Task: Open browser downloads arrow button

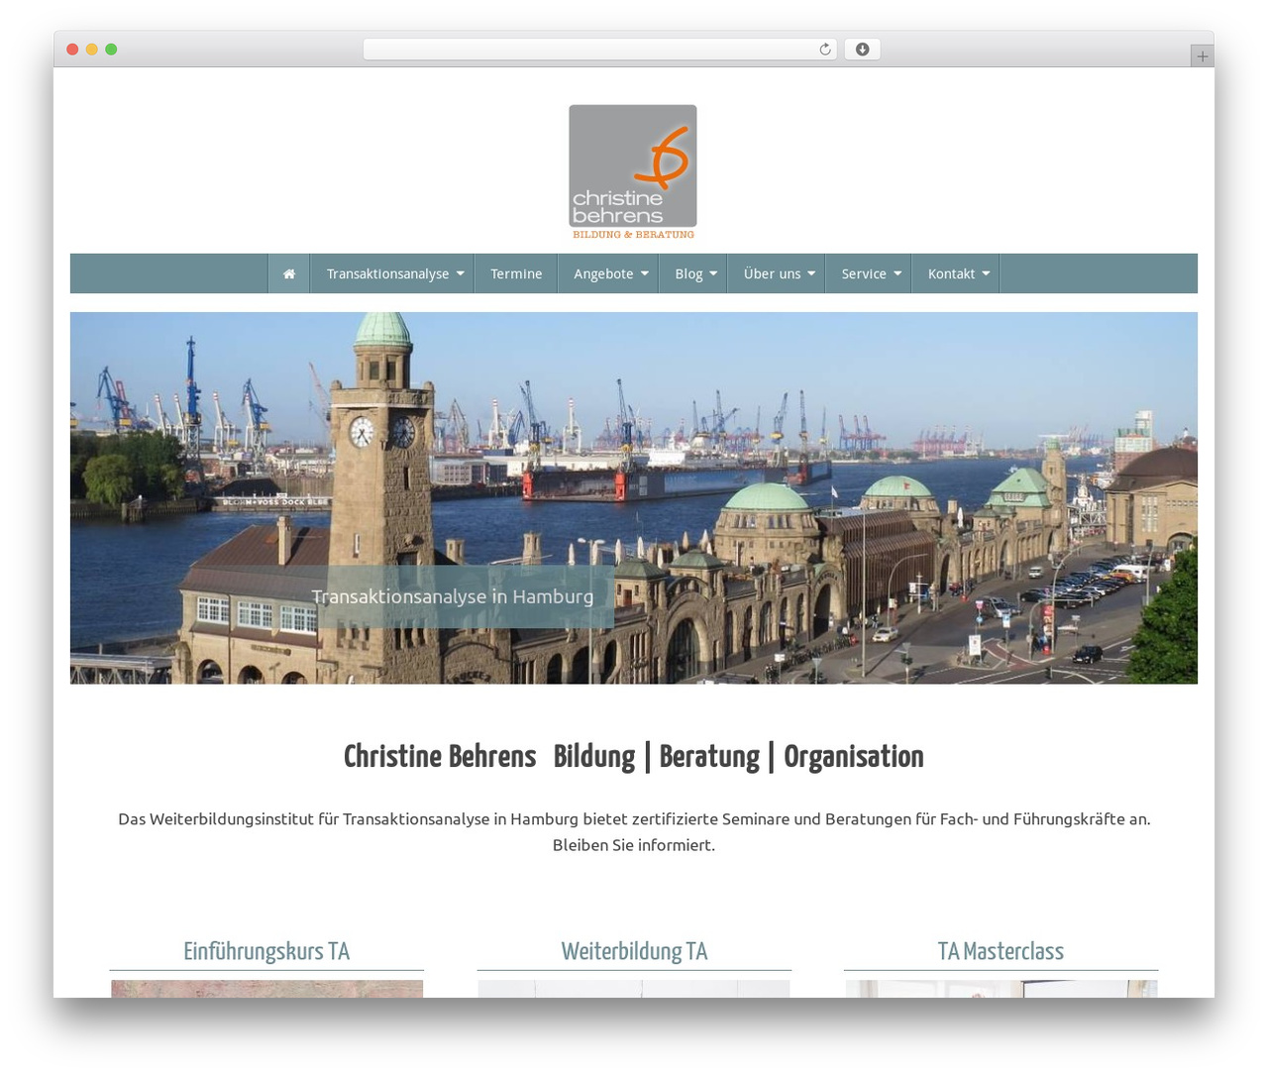Action: click(862, 50)
